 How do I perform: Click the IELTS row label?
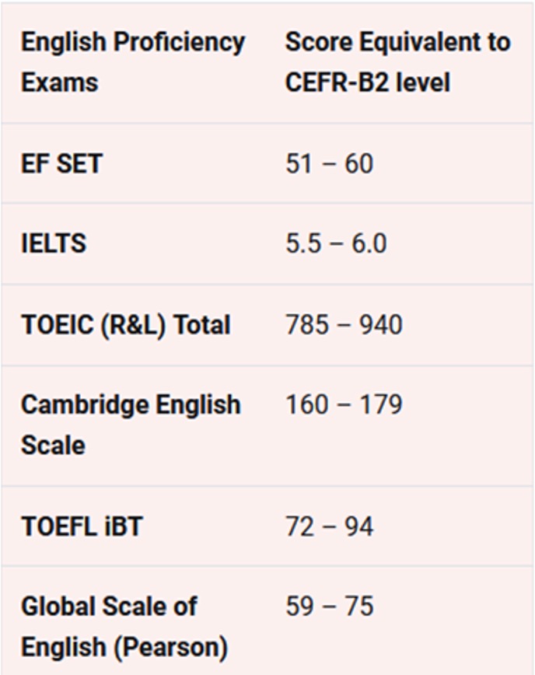tap(54, 244)
